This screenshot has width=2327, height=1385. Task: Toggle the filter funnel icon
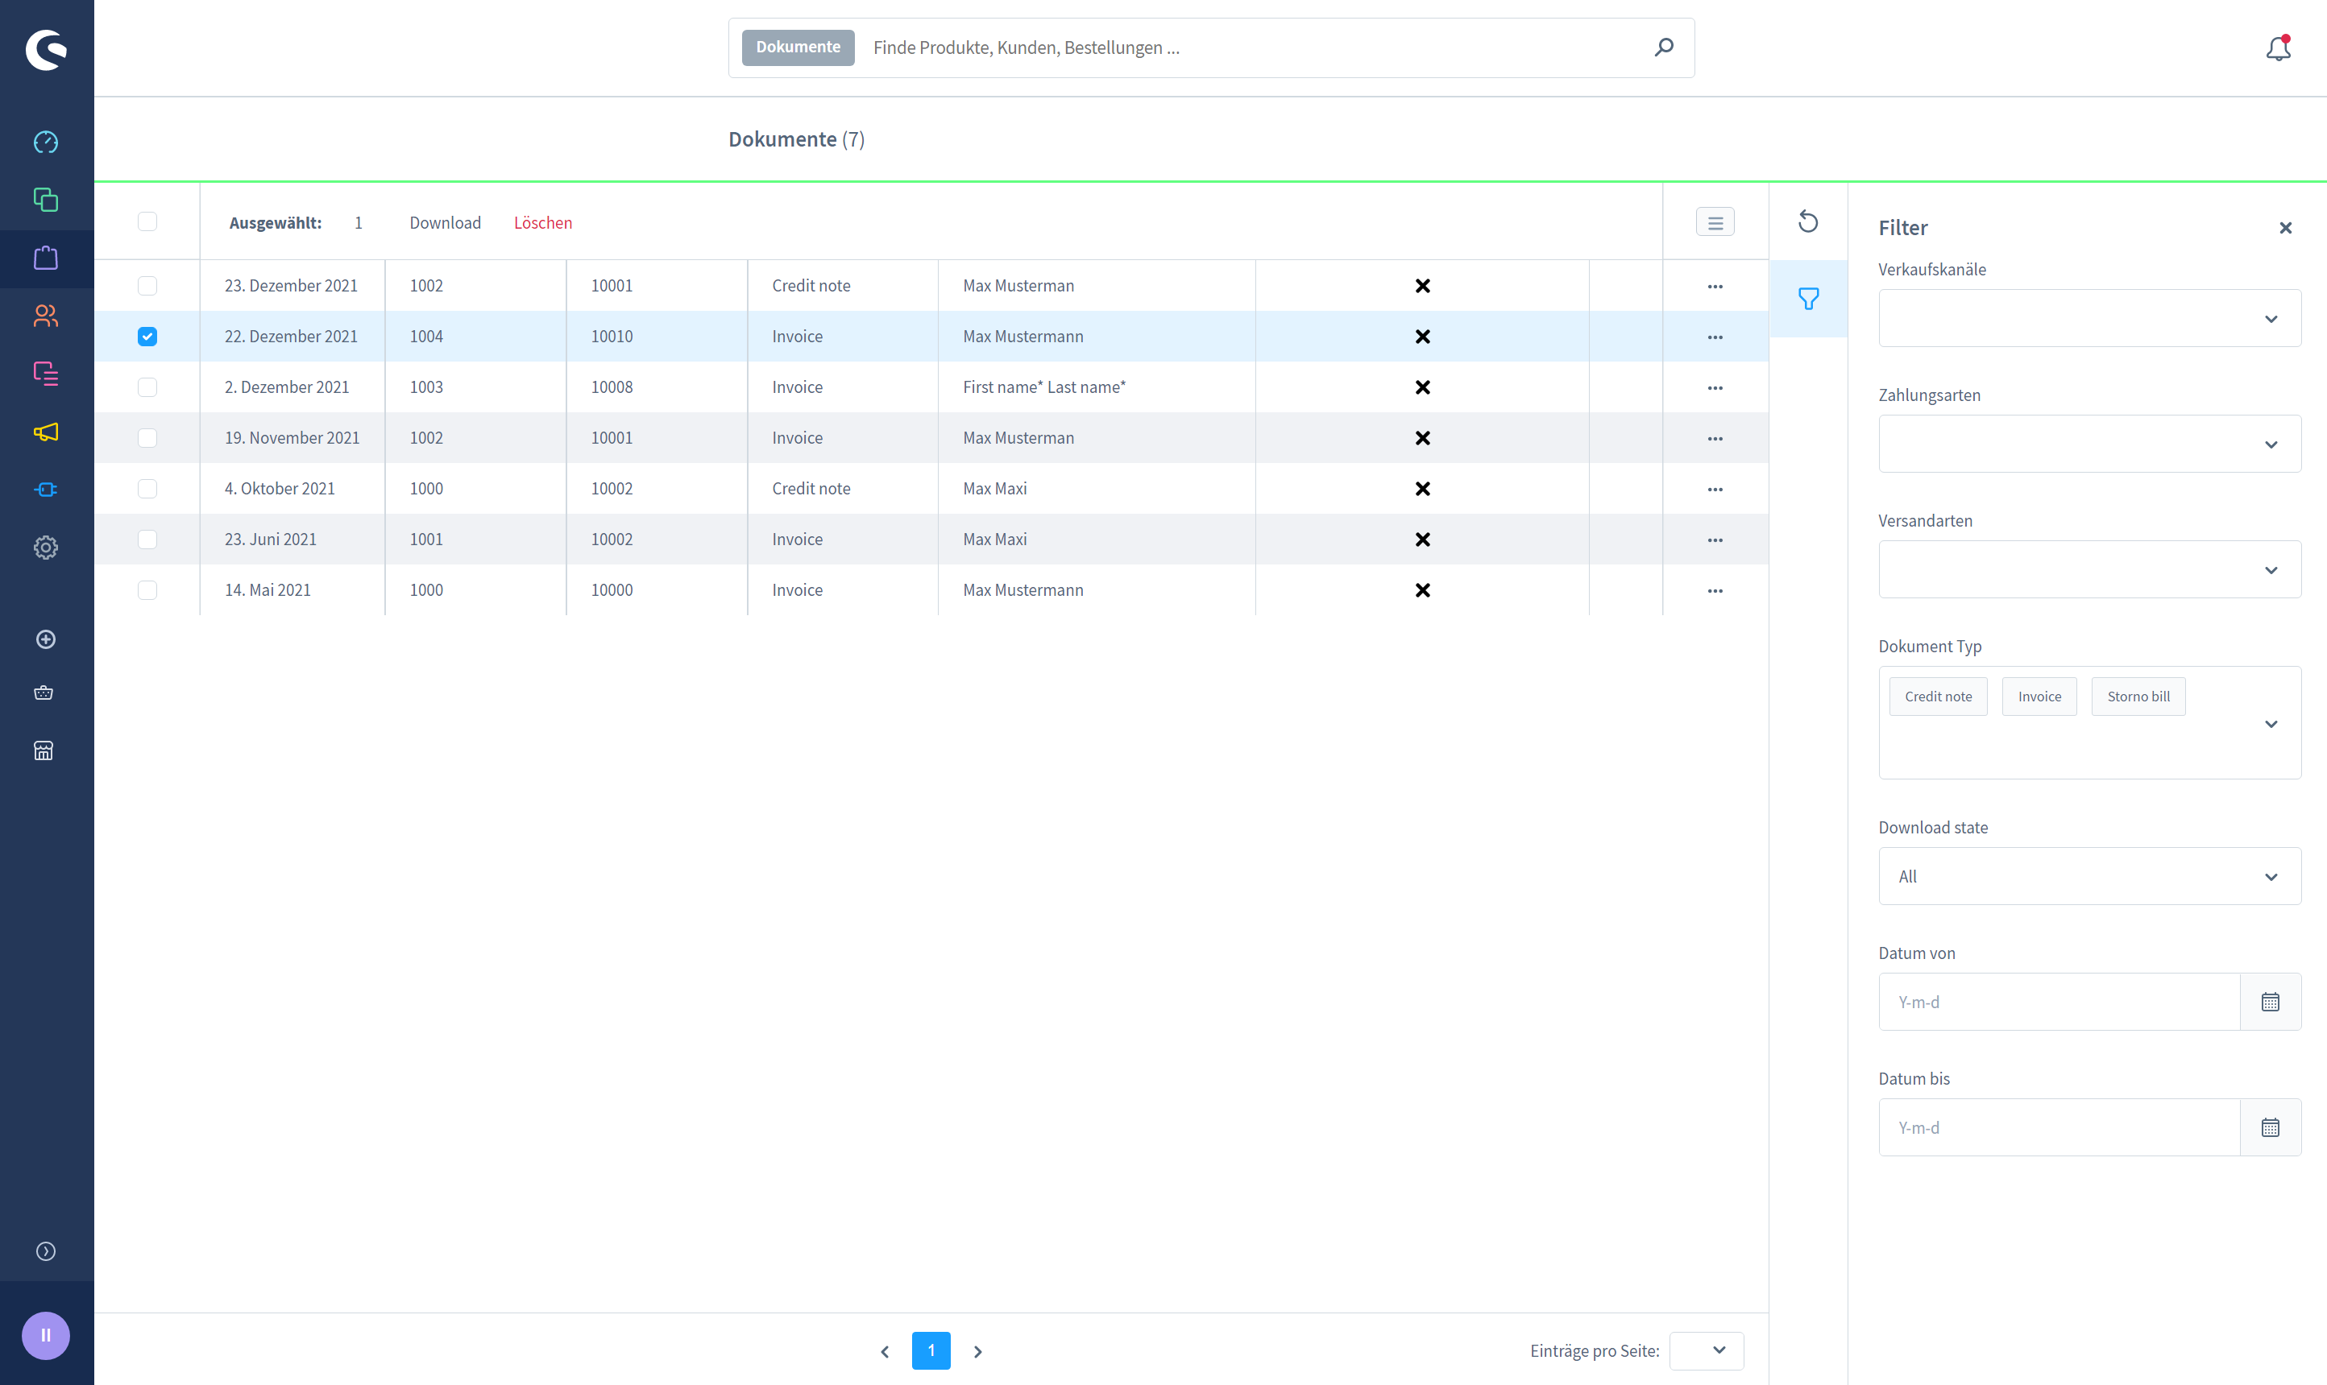point(1808,299)
